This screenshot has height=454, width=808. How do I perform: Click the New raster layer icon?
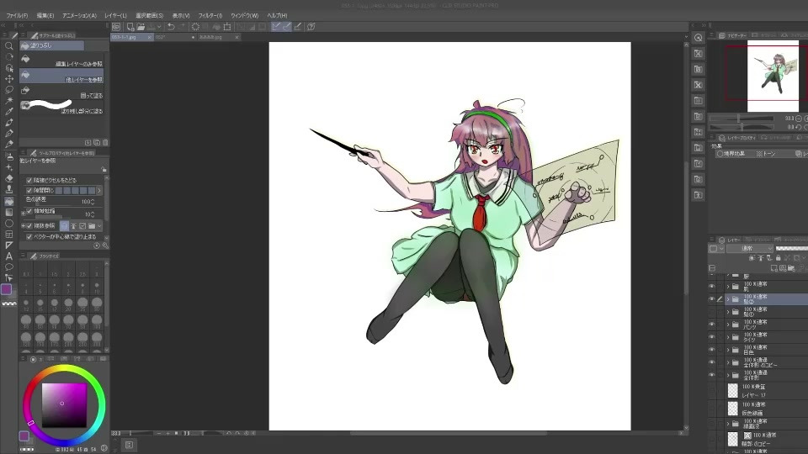[x=774, y=268]
